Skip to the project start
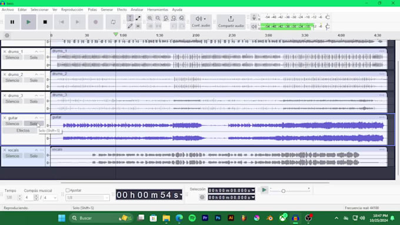The width and height of the screenshot is (400, 225). (x=62, y=22)
